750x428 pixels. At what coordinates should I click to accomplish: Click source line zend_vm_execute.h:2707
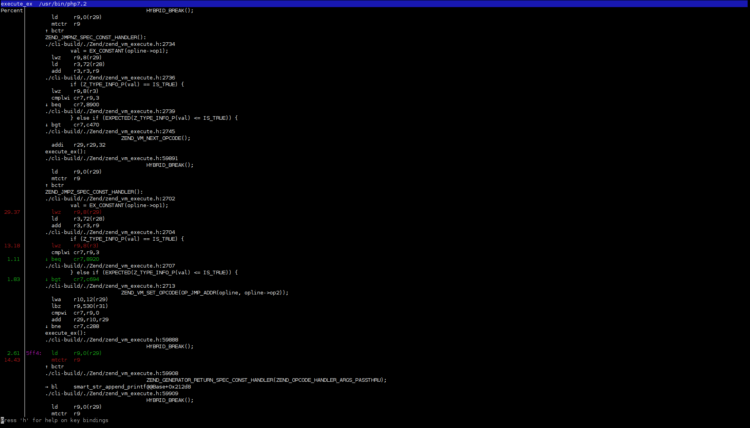click(x=110, y=266)
